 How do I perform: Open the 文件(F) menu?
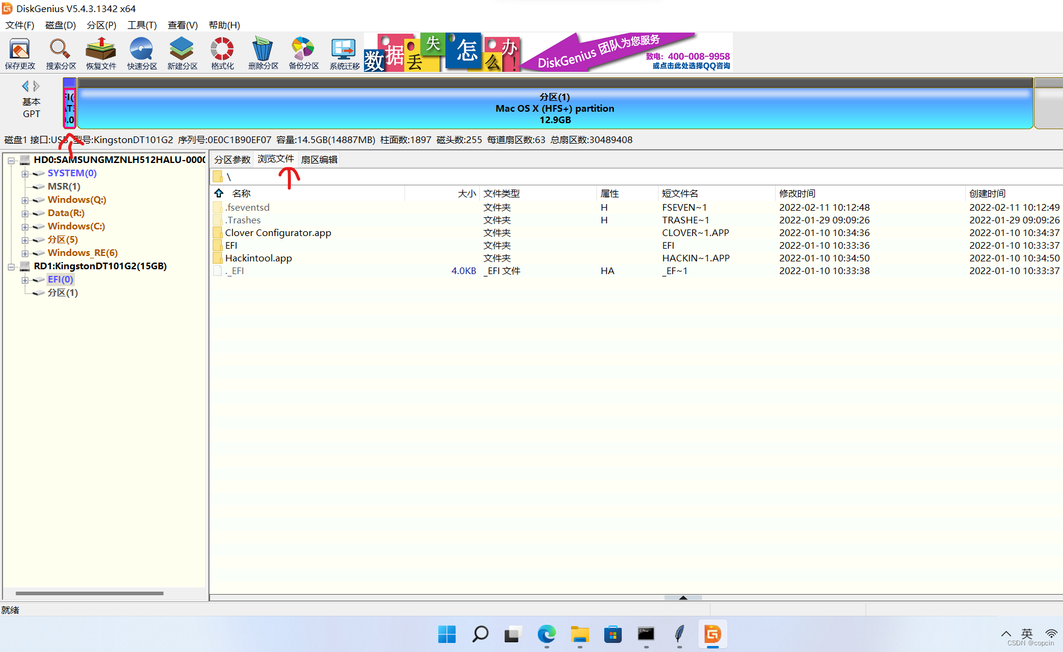click(19, 25)
